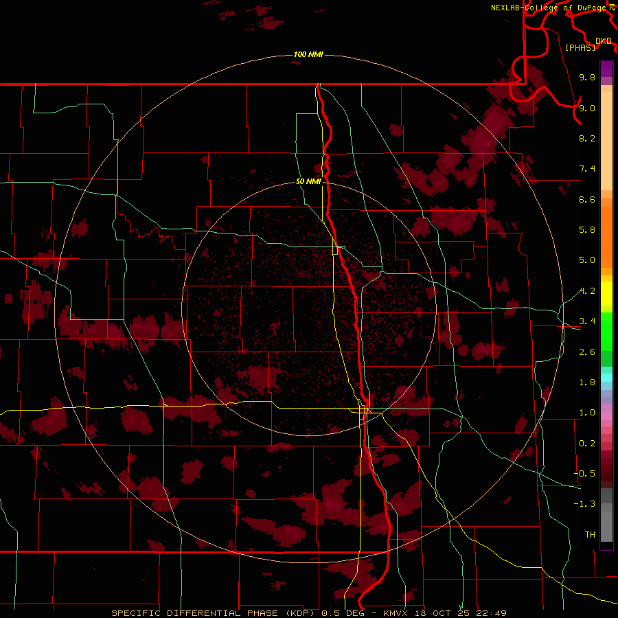Click the "22:49" timestamp in the caption
This screenshot has width=618, height=618.
click(x=491, y=613)
